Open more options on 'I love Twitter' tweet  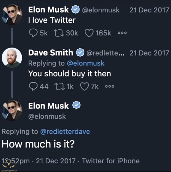click(x=122, y=33)
